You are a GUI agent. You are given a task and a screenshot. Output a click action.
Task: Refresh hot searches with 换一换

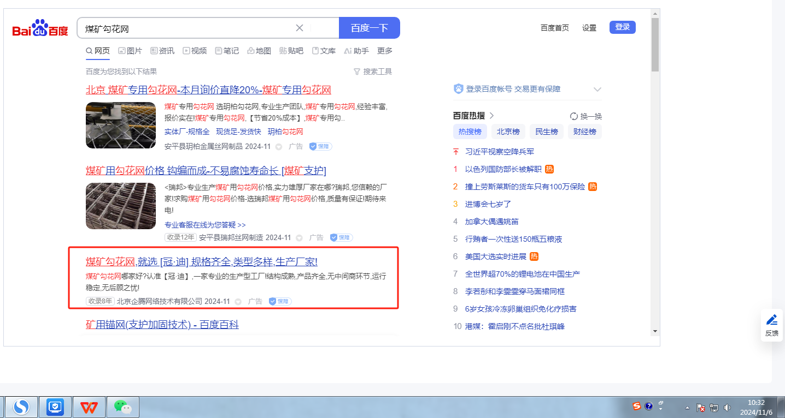click(586, 116)
